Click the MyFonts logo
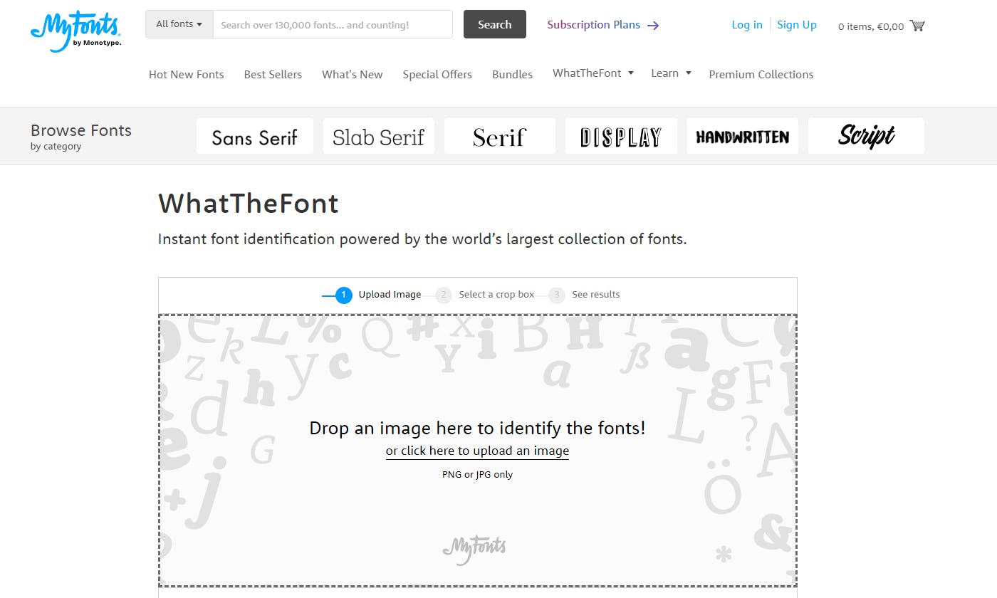The image size is (997, 598). 75,31
